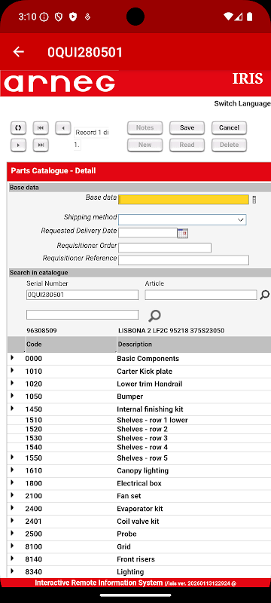Click the refresh record button

tap(18, 127)
